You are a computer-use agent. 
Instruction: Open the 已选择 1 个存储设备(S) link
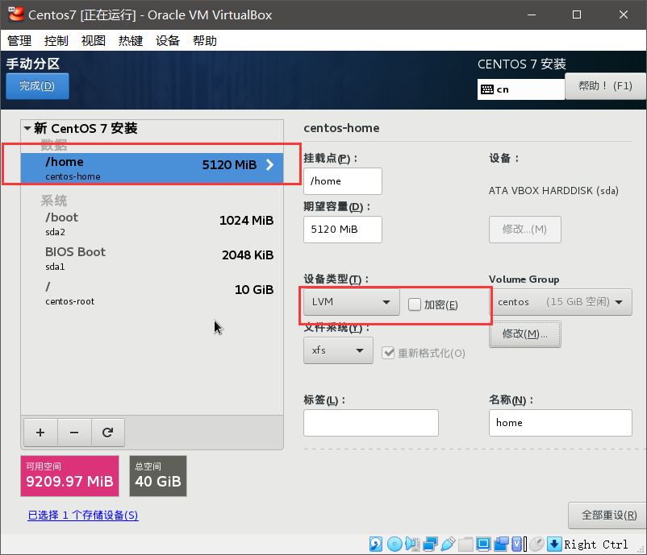(83, 515)
